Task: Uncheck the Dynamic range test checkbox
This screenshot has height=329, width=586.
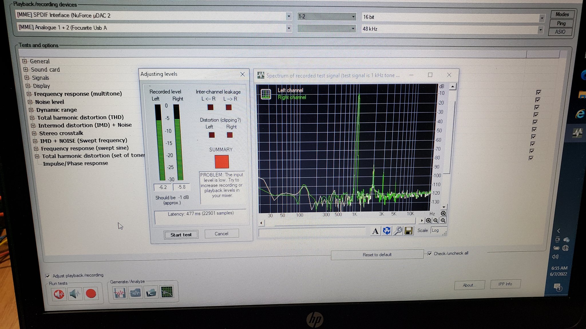Action: [537, 107]
